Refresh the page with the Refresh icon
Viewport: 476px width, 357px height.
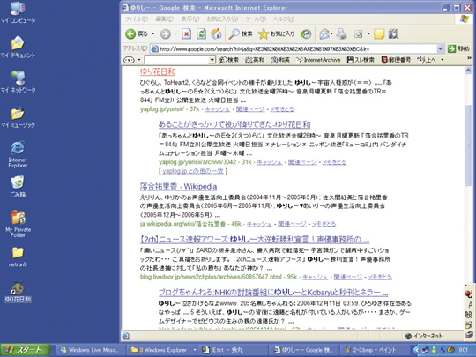click(201, 34)
